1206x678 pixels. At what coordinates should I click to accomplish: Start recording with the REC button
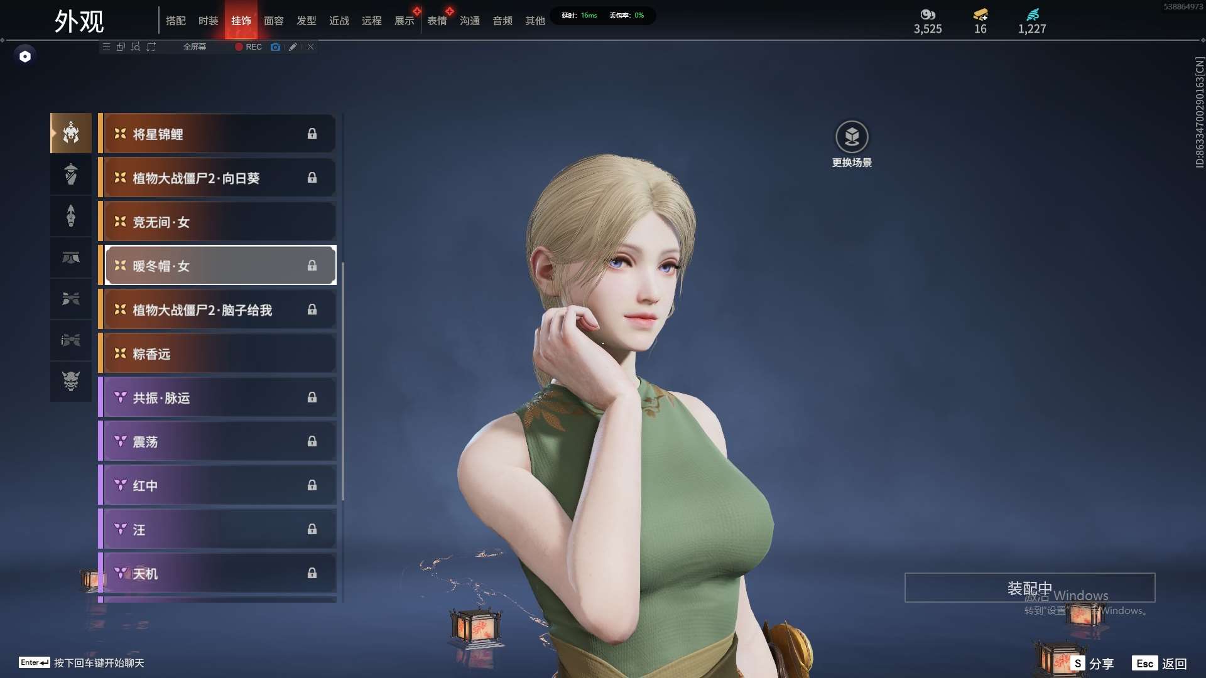[247, 47]
